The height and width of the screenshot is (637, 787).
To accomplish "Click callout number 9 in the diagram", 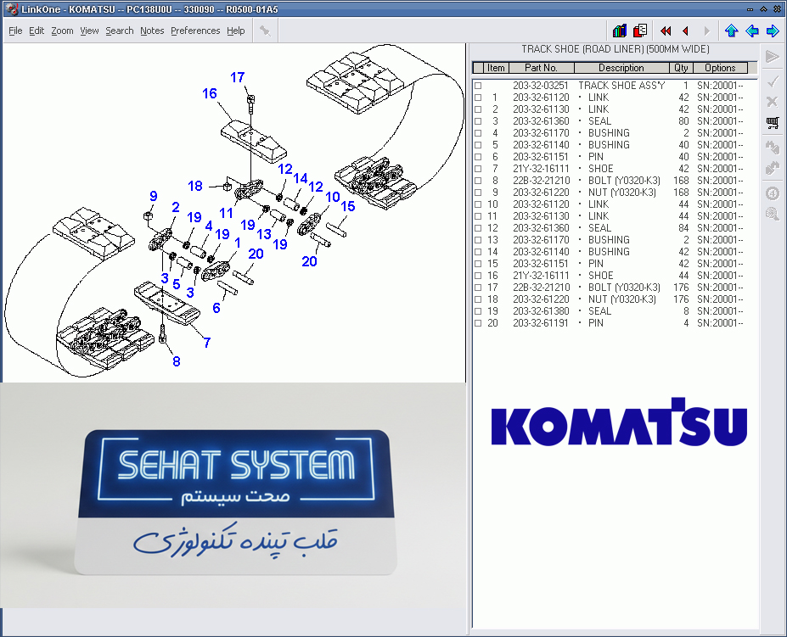I will tap(154, 196).
